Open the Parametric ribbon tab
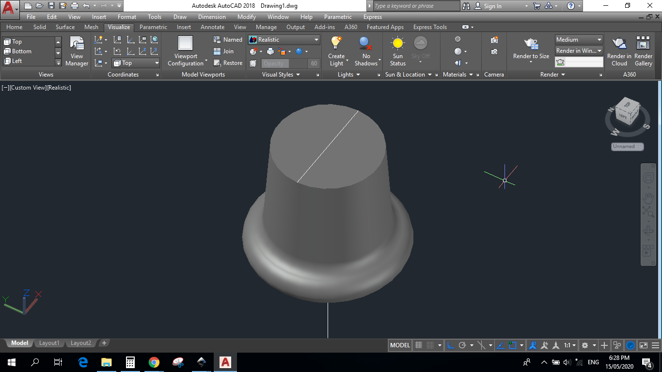The width and height of the screenshot is (662, 372). (153, 27)
